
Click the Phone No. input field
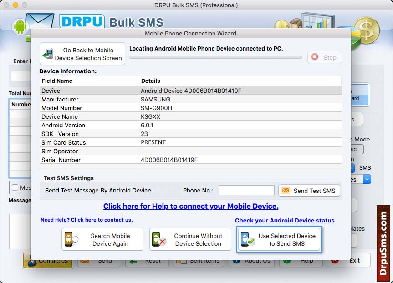coord(246,190)
